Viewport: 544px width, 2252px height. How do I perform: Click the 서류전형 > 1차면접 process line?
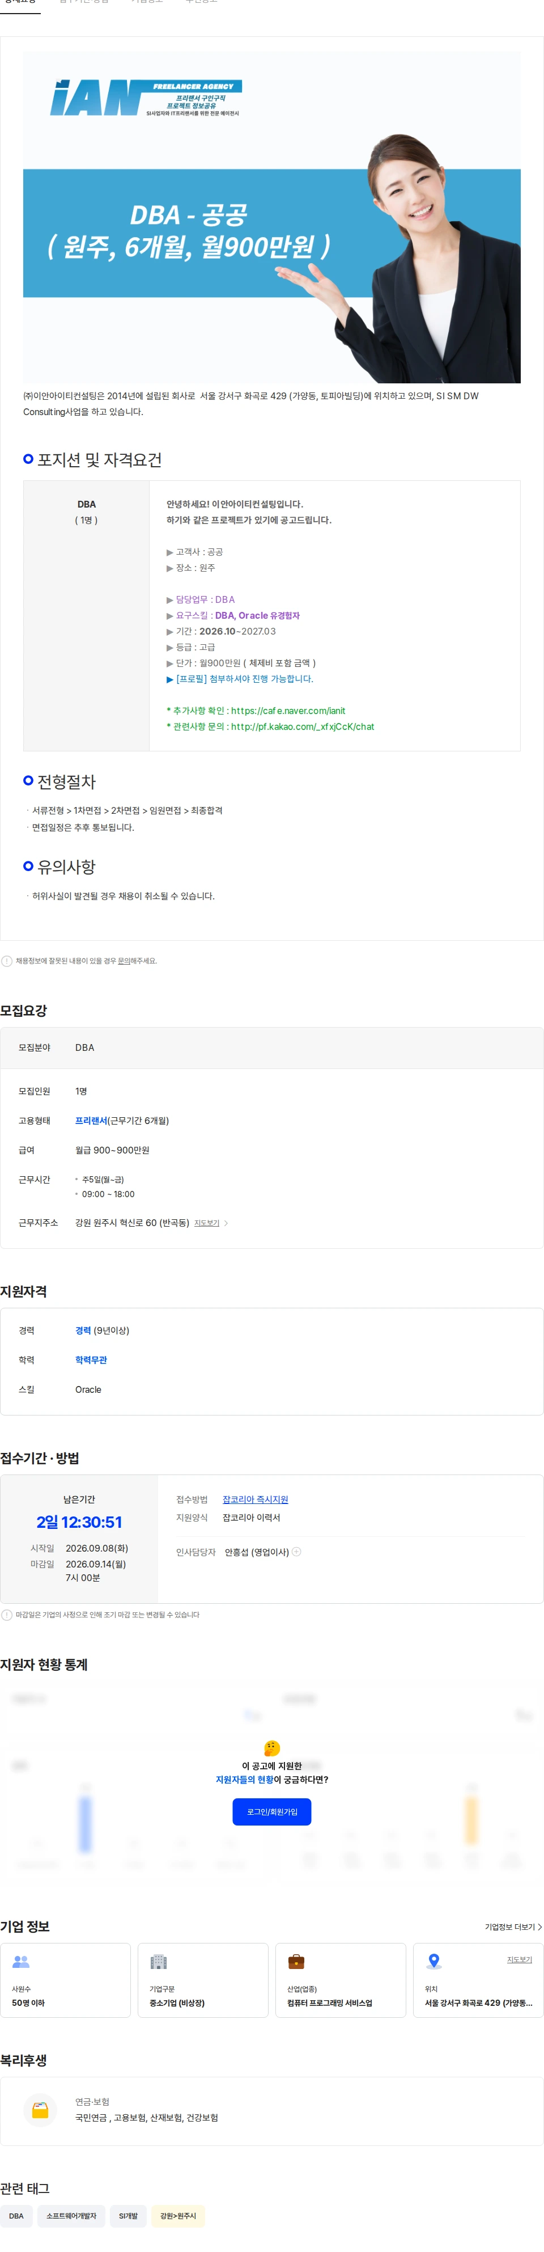[127, 810]
